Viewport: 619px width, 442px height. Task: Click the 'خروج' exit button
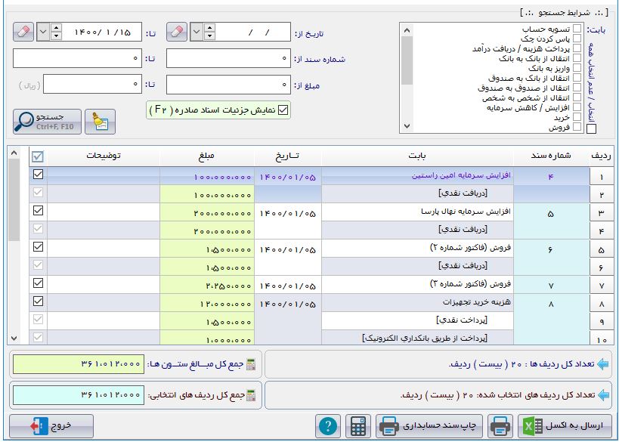(x=51, y=426)
